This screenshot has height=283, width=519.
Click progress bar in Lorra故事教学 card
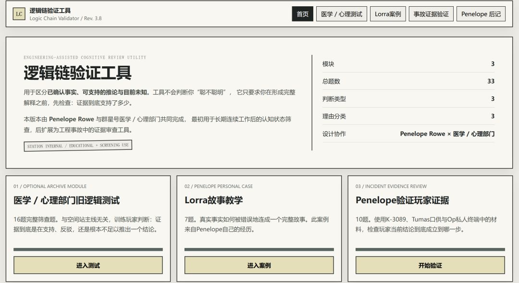tap(259, 249)
